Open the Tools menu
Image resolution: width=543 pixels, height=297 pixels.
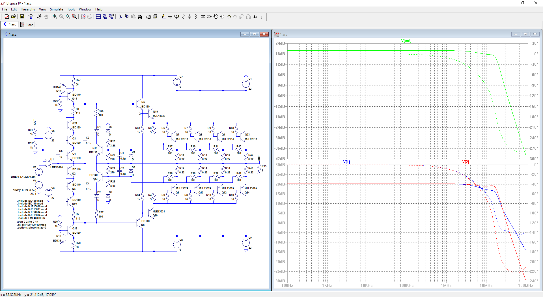click(71, 9)
